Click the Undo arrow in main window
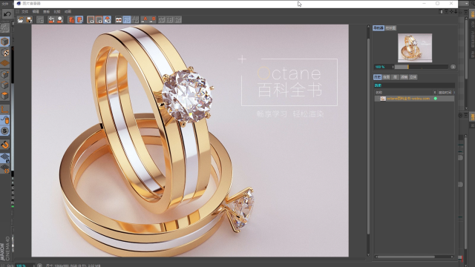Screen dimensions: 475x267 [7, 14]
